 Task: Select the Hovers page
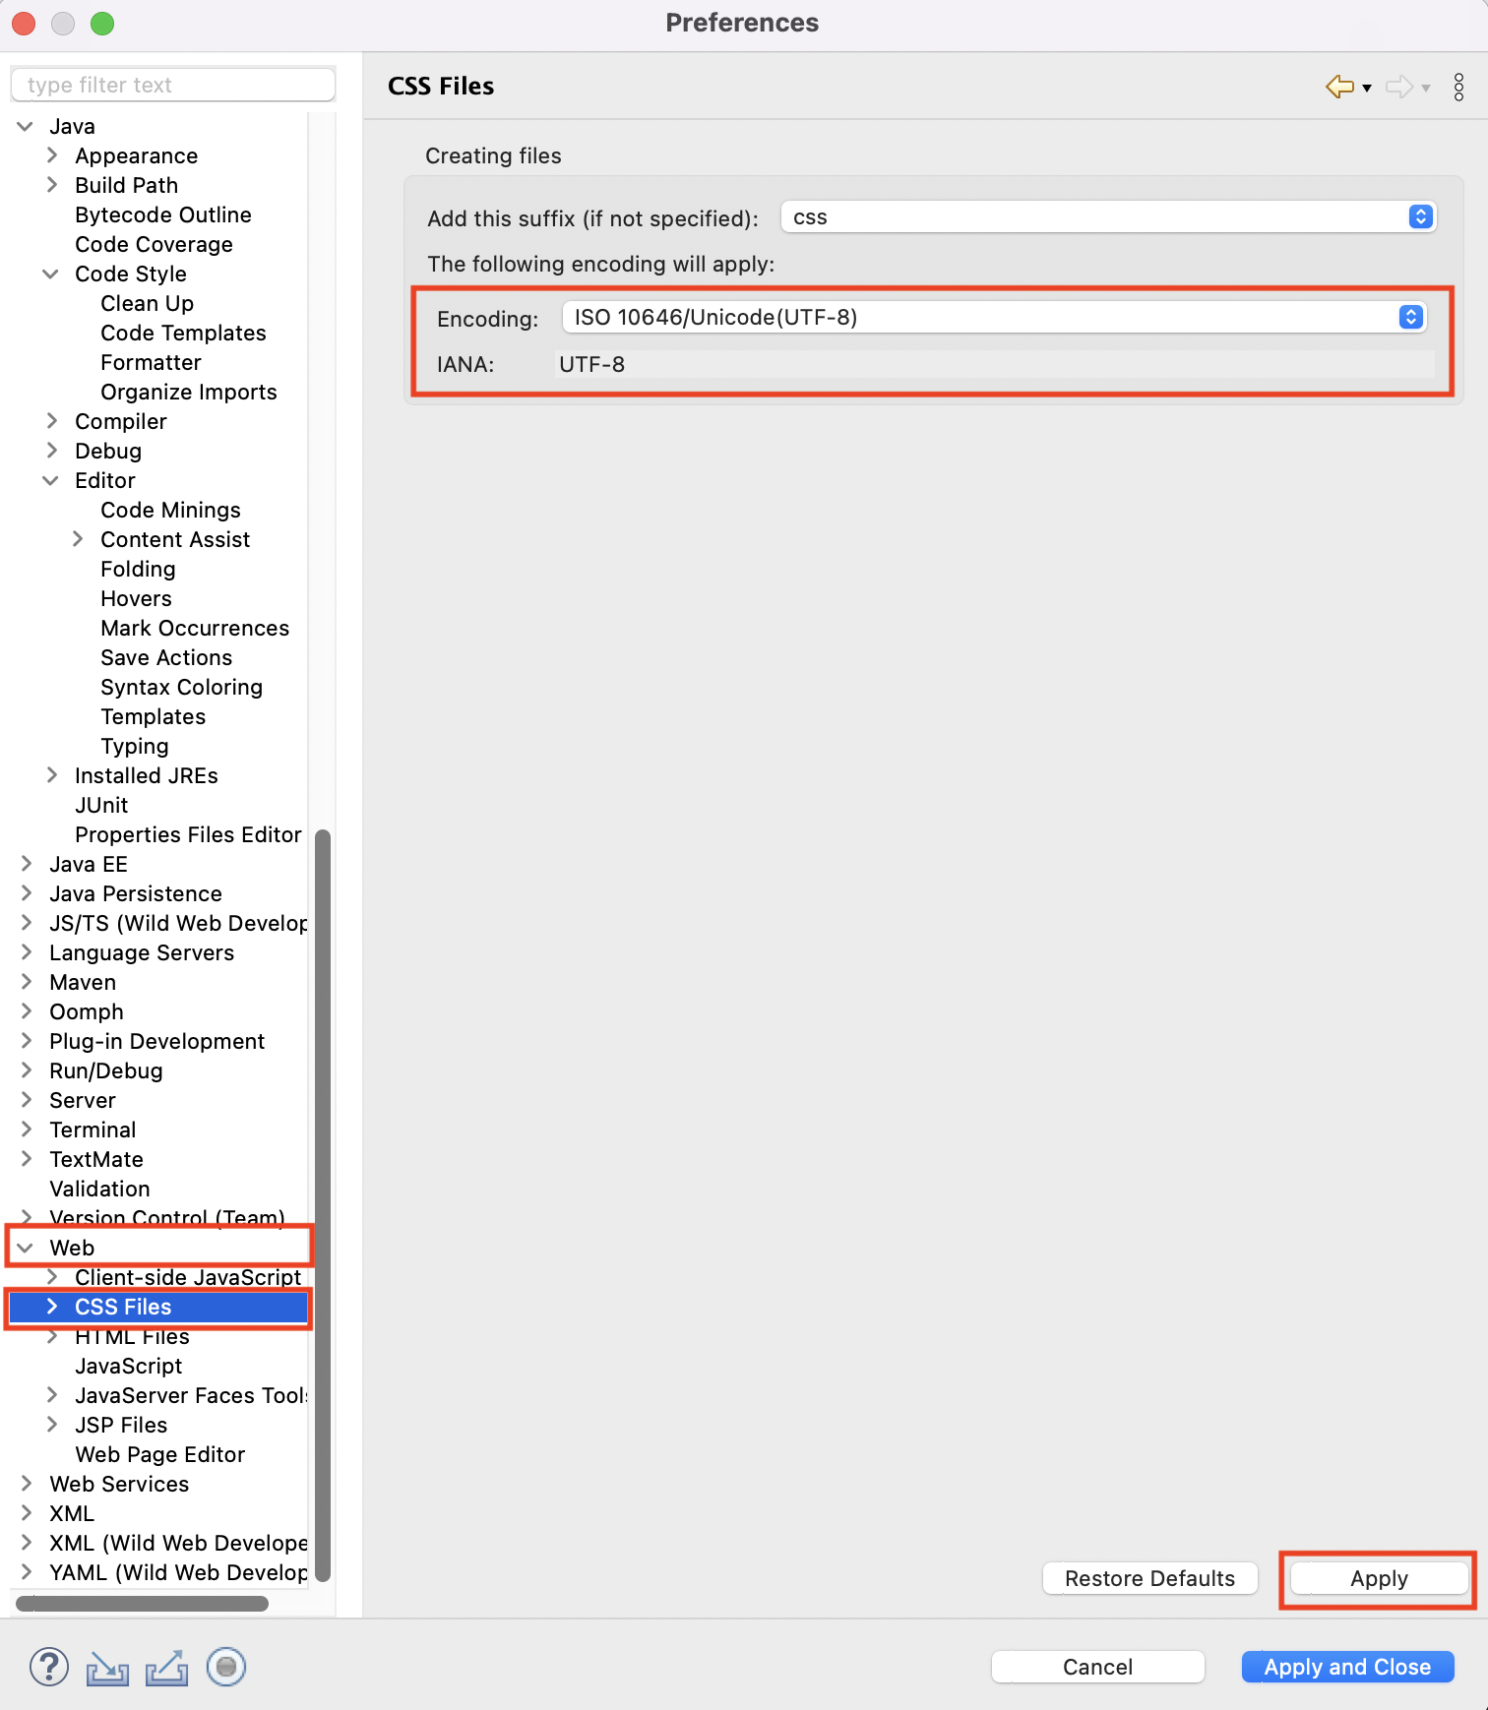pyautogui.click(x=136, y=598)
